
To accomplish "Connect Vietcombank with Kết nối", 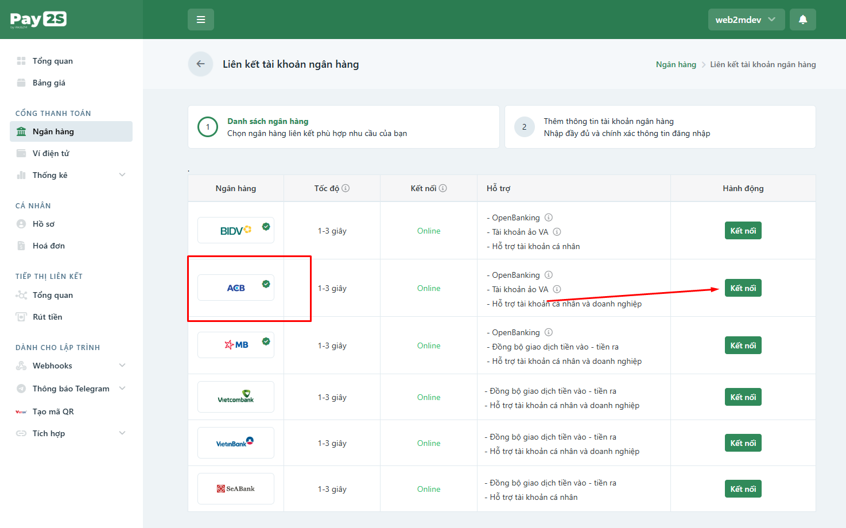I will pos(743,397).
